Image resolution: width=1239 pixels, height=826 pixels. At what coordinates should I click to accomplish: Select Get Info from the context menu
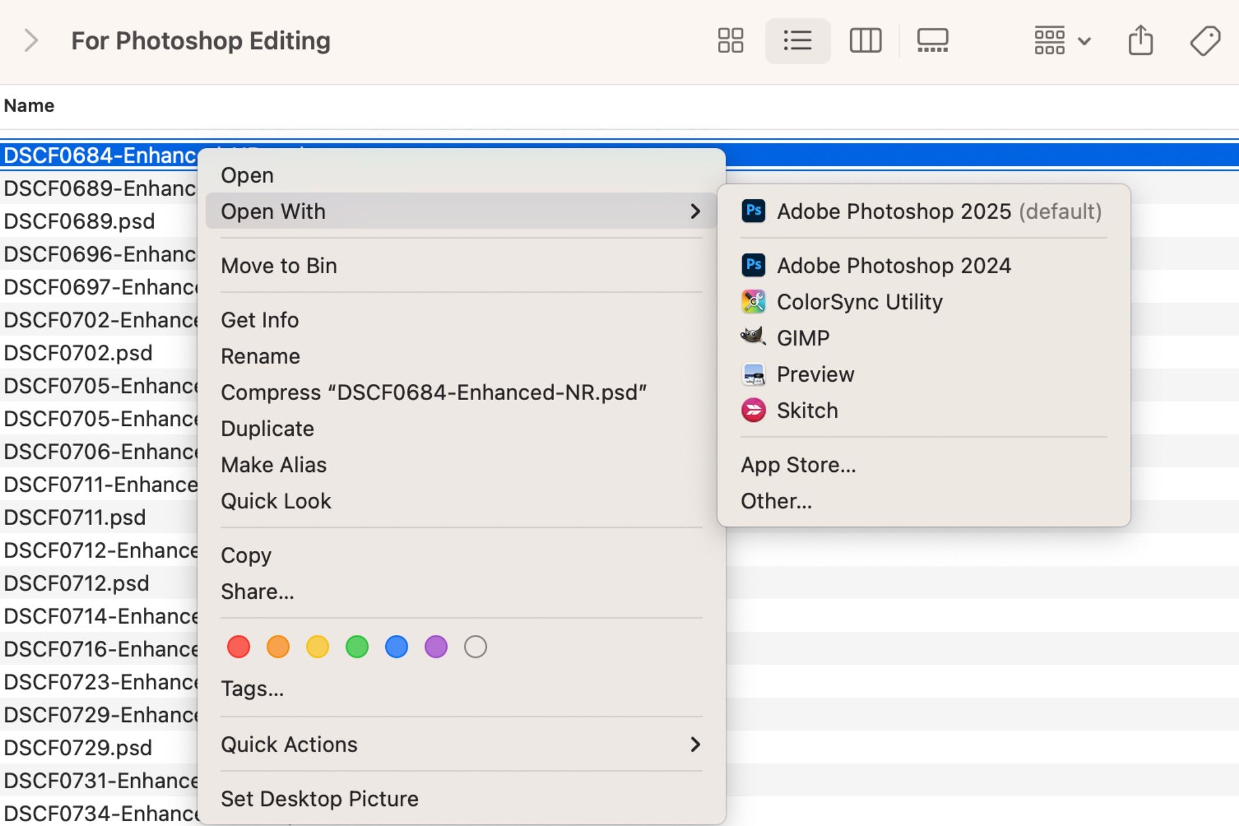click(260, 319)
